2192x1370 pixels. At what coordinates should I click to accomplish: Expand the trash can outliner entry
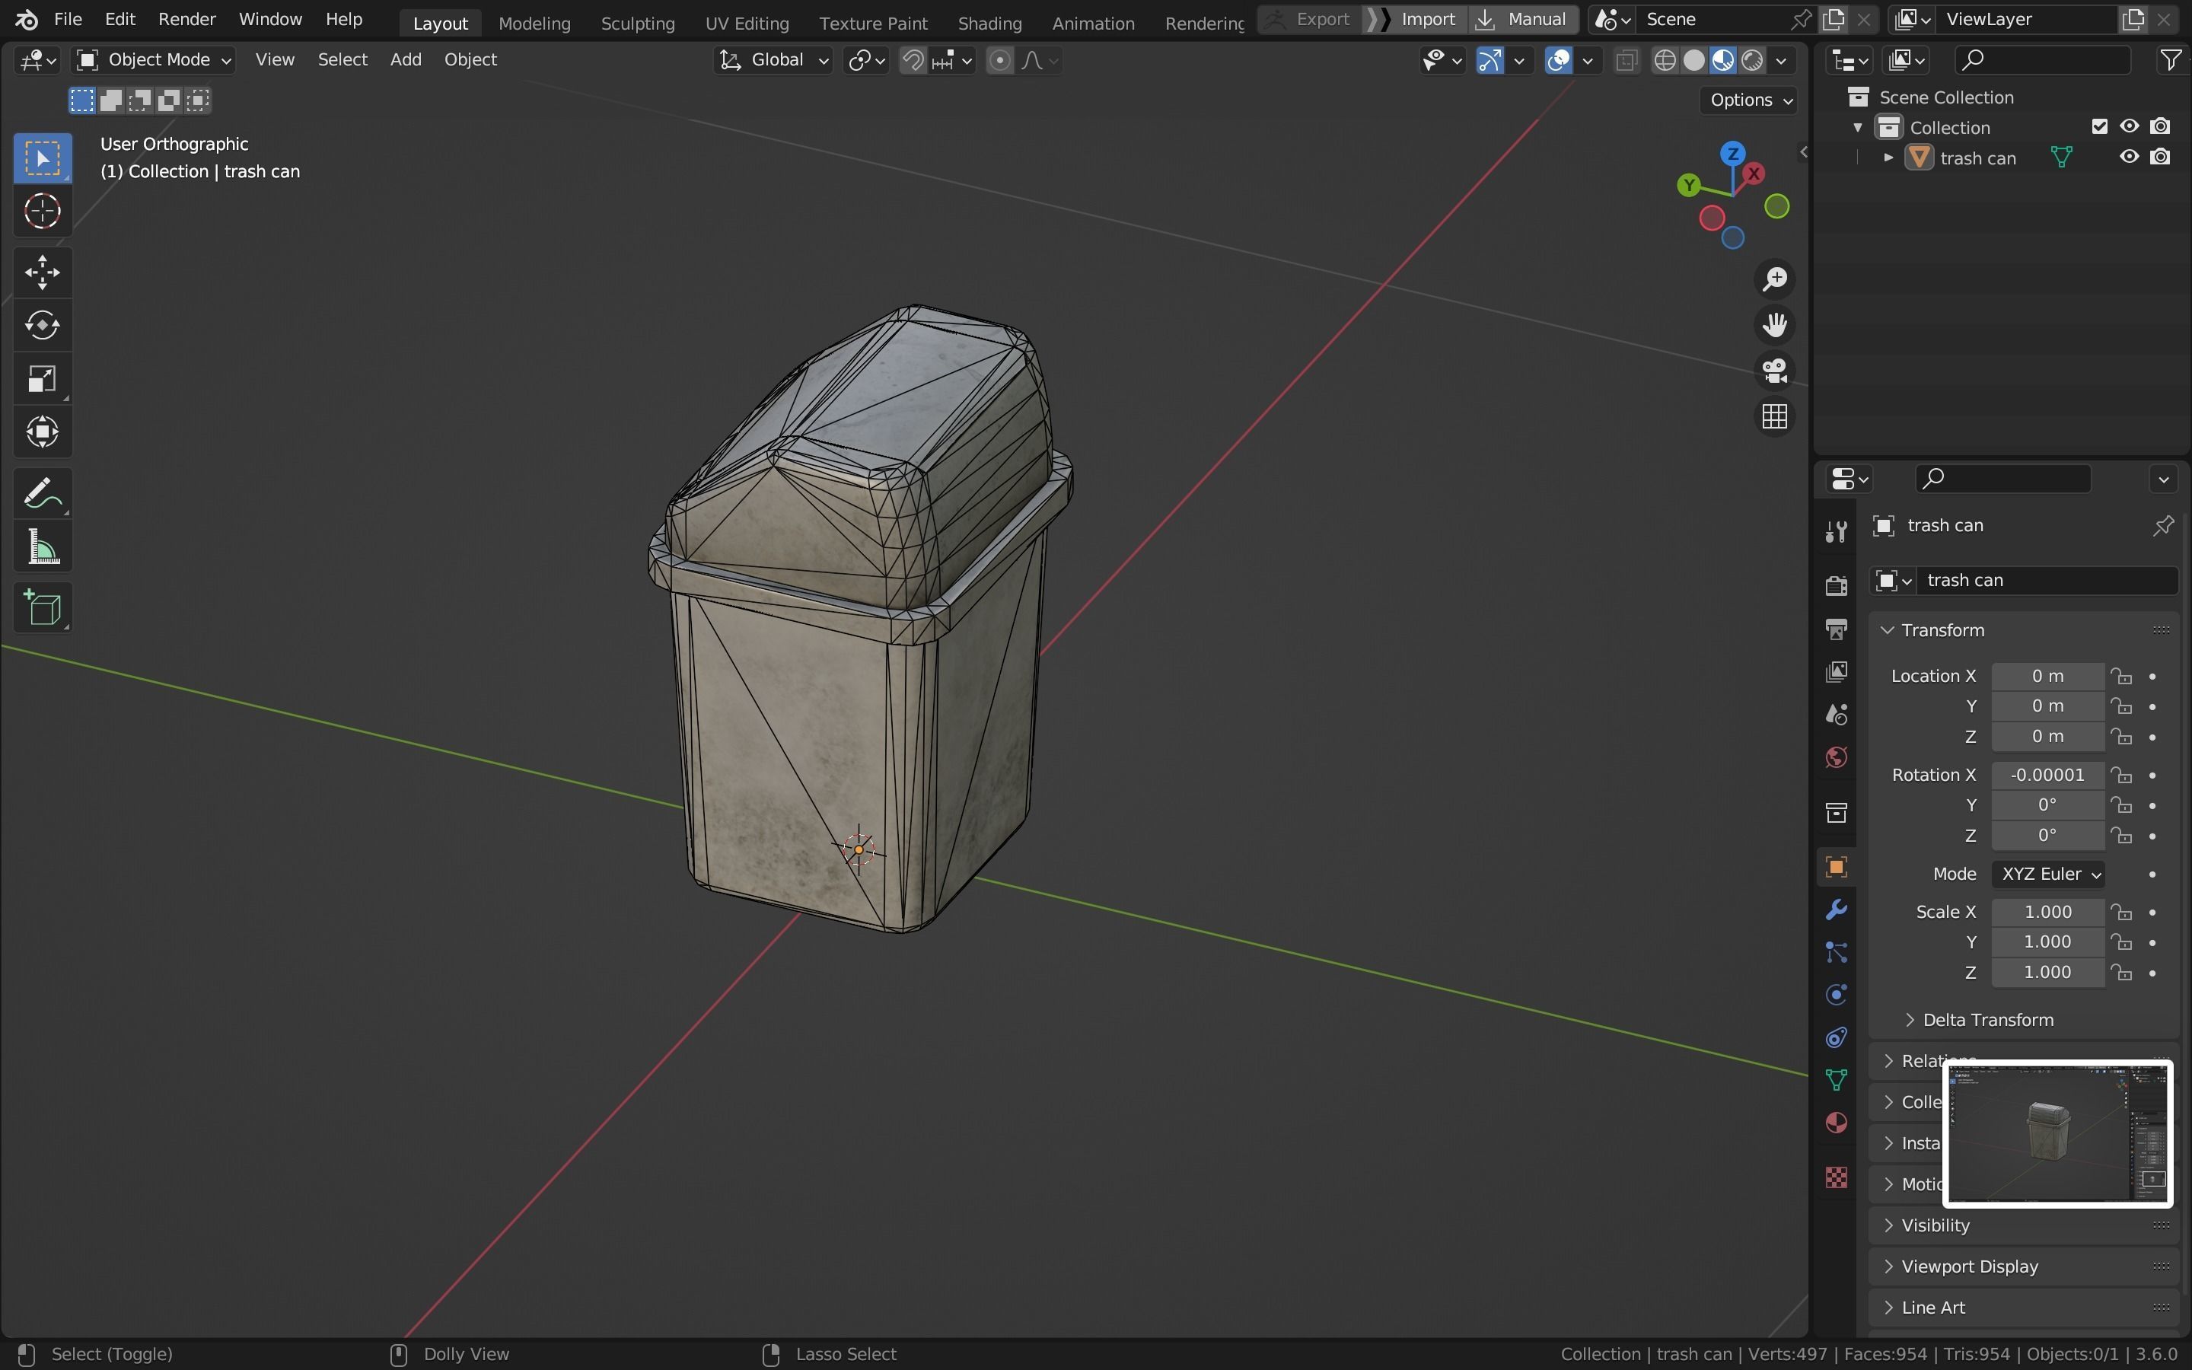[1887, 157]
